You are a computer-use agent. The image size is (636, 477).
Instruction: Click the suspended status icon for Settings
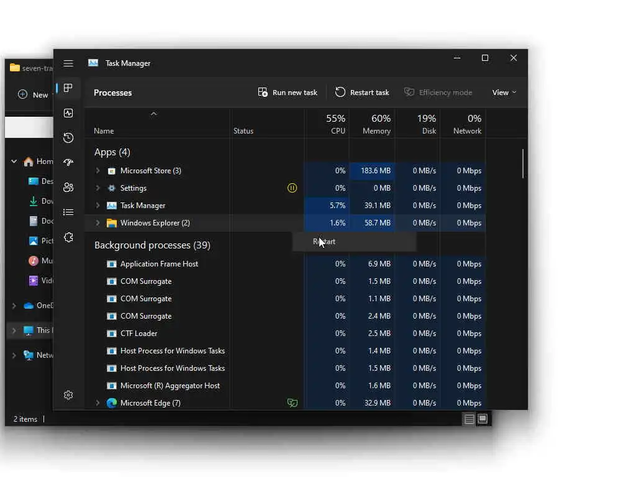point(292,188)
